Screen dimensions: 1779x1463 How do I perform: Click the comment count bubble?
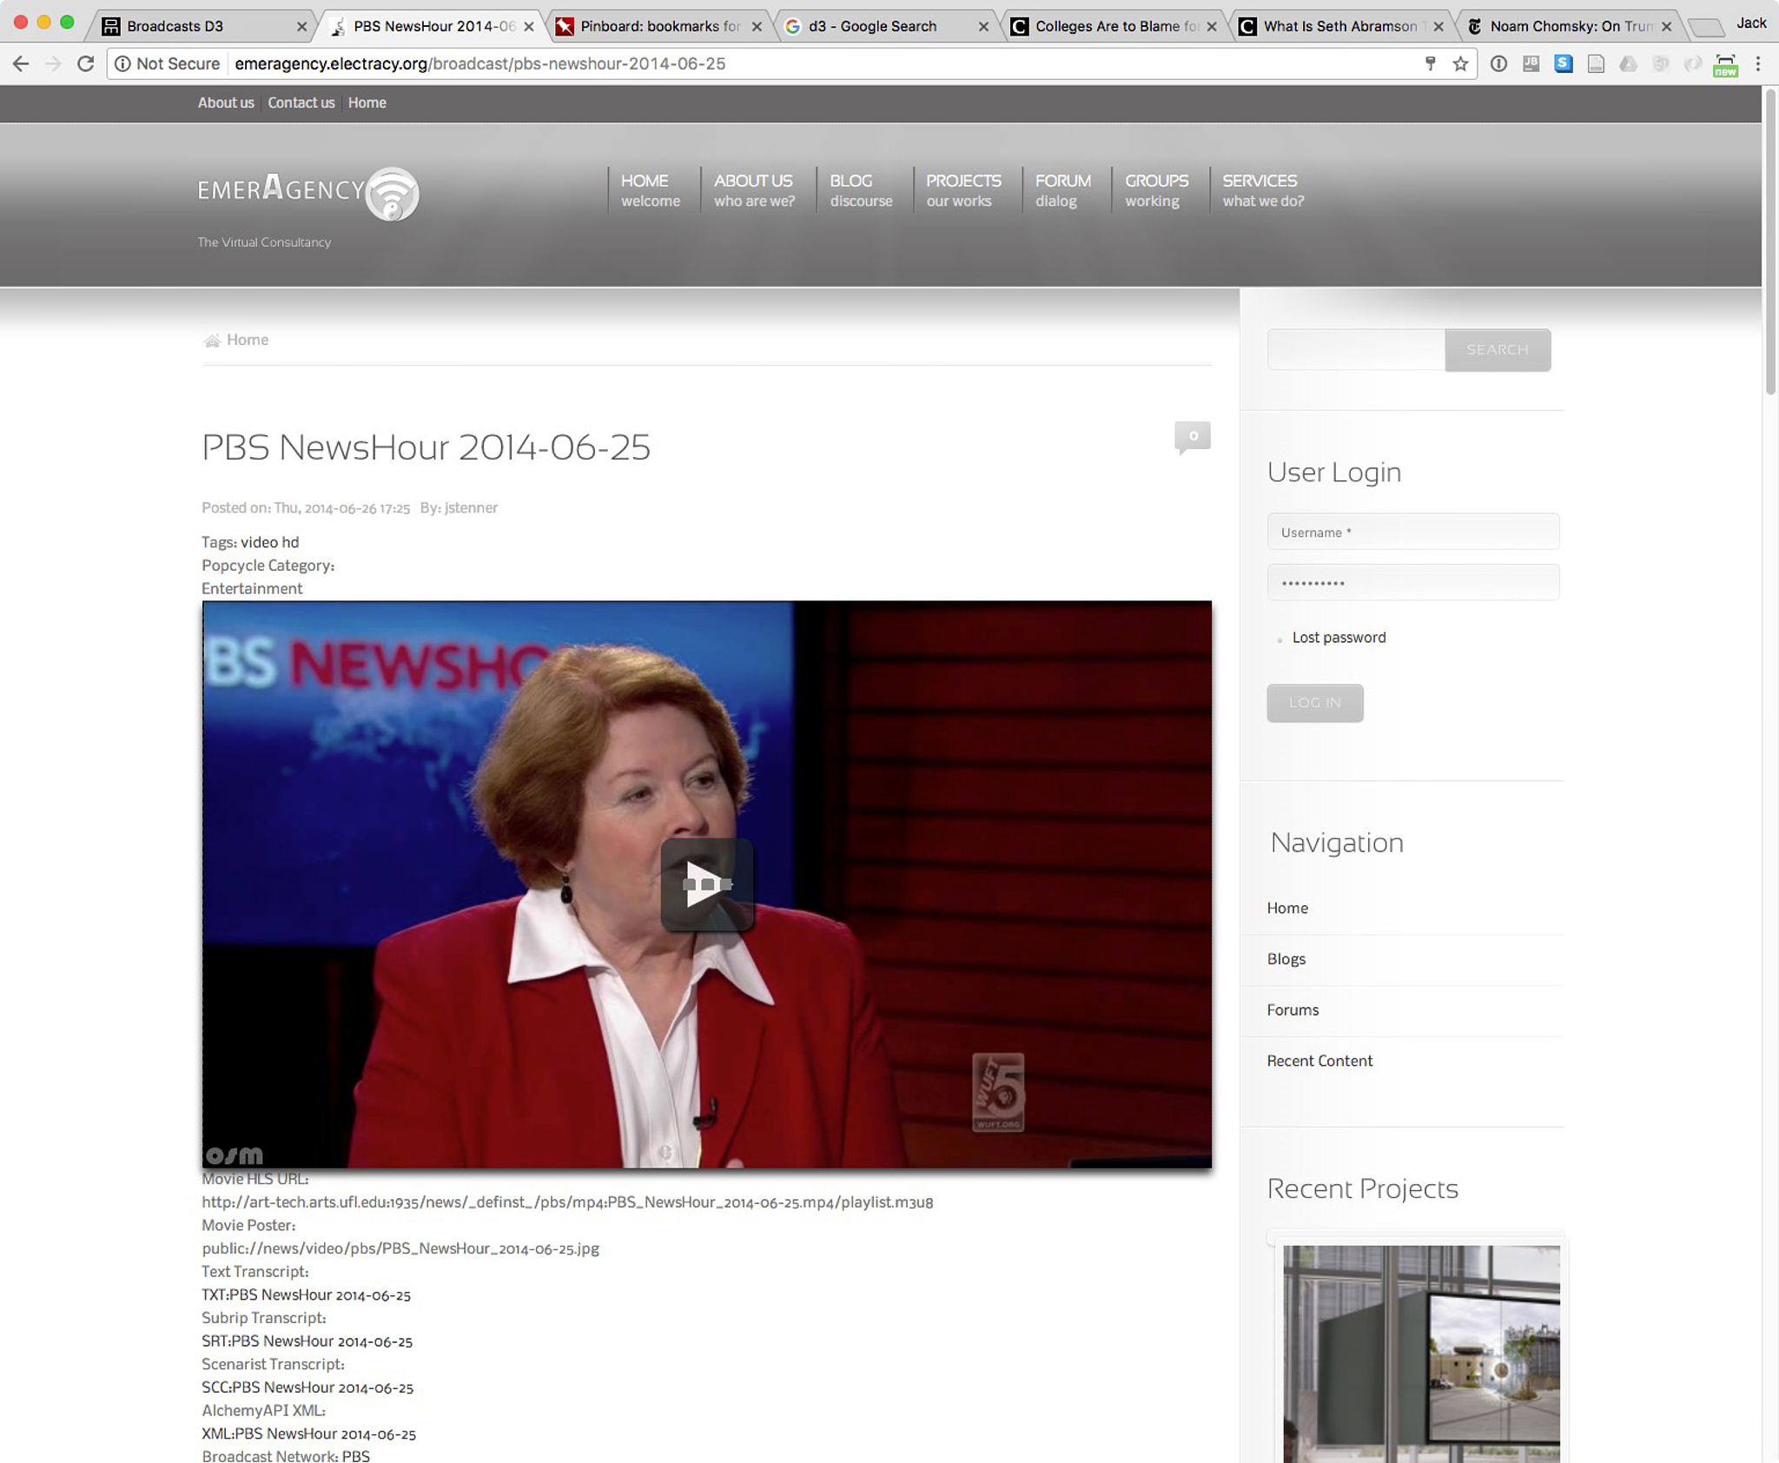(1192, 436)
